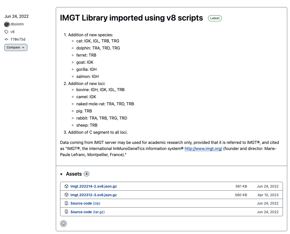Click package icon for imgt.202214-2.sv8.json.gz

click(x=66, y=186)
